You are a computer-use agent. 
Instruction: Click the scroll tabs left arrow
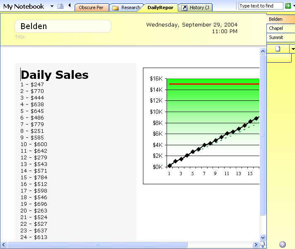click(70, 5)
